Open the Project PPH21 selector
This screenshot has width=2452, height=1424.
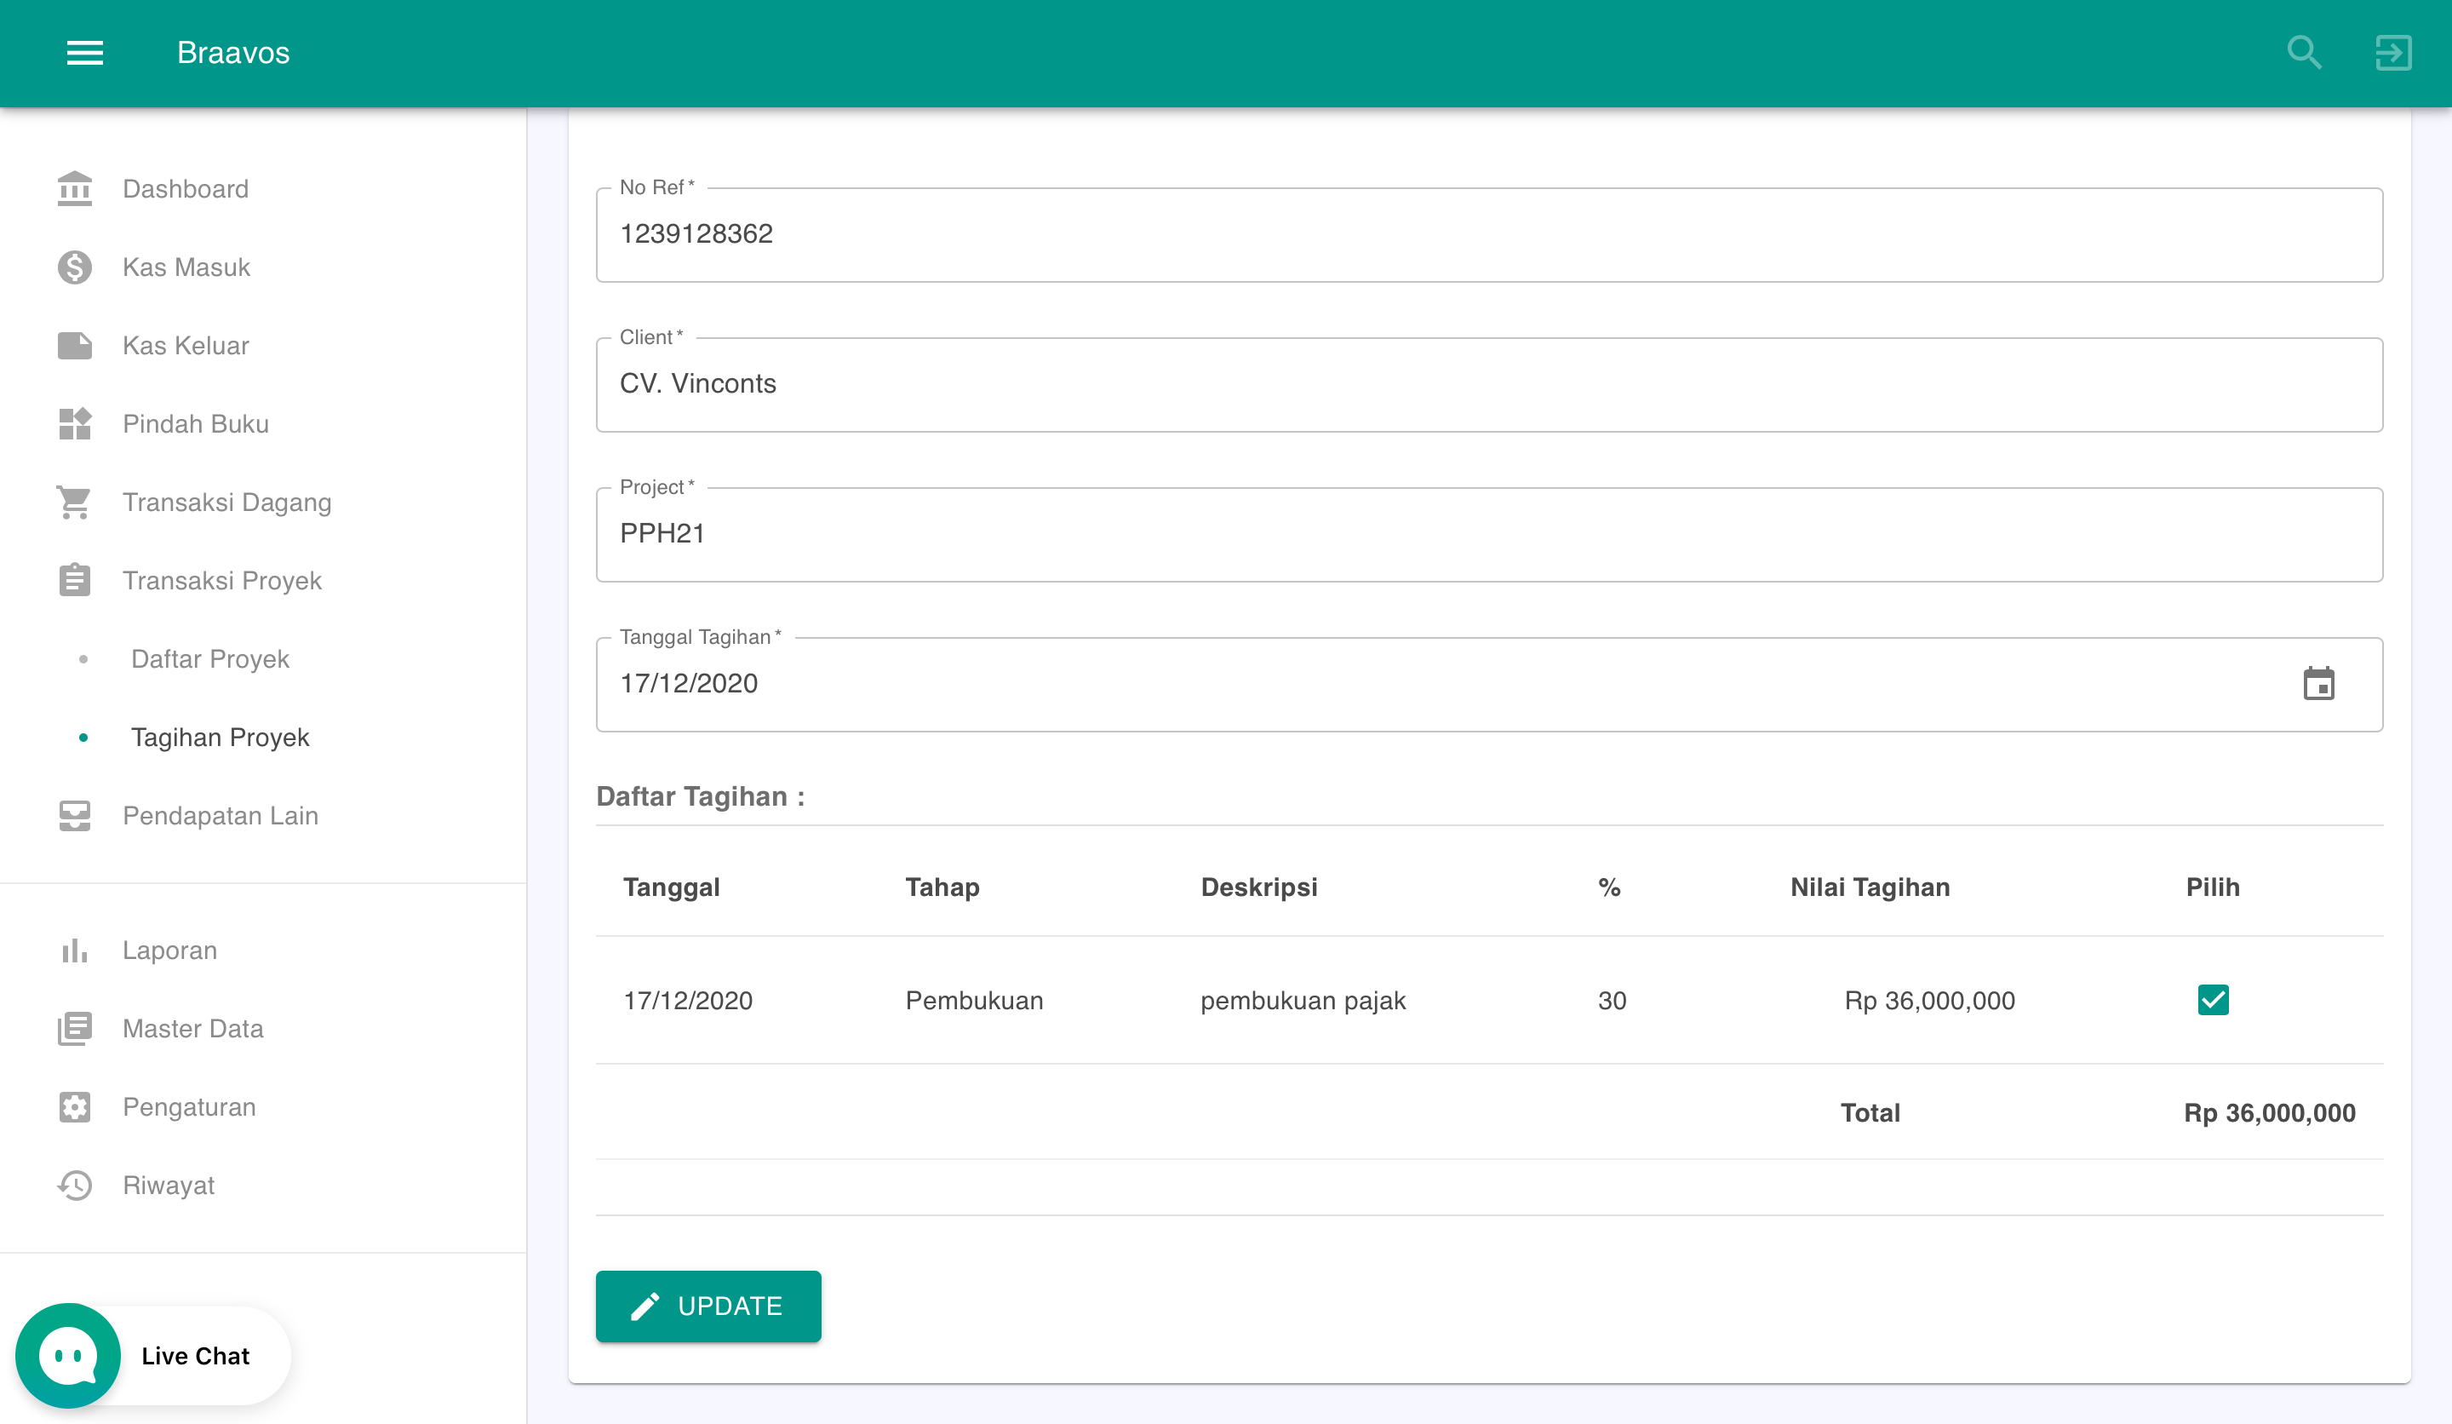tap(1489, 534)
